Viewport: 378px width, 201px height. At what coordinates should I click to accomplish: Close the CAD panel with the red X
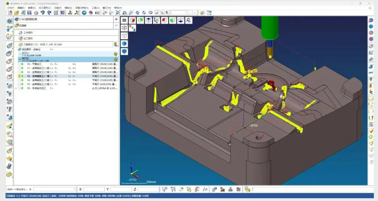(x=116, y=19)
